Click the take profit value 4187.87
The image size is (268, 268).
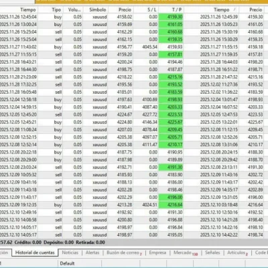pos(175,70)
